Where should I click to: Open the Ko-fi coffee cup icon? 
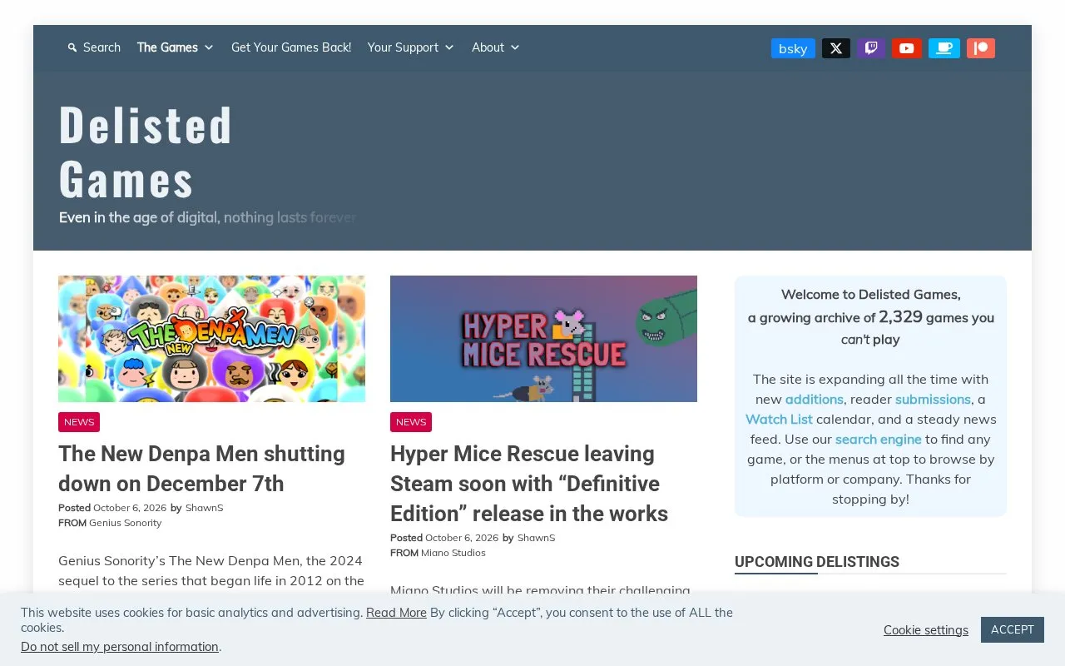(x=944, y=48)
